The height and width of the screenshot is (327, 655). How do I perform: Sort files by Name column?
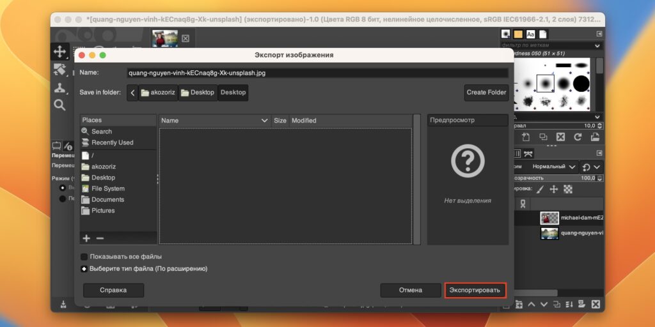(x=215, y=121)
